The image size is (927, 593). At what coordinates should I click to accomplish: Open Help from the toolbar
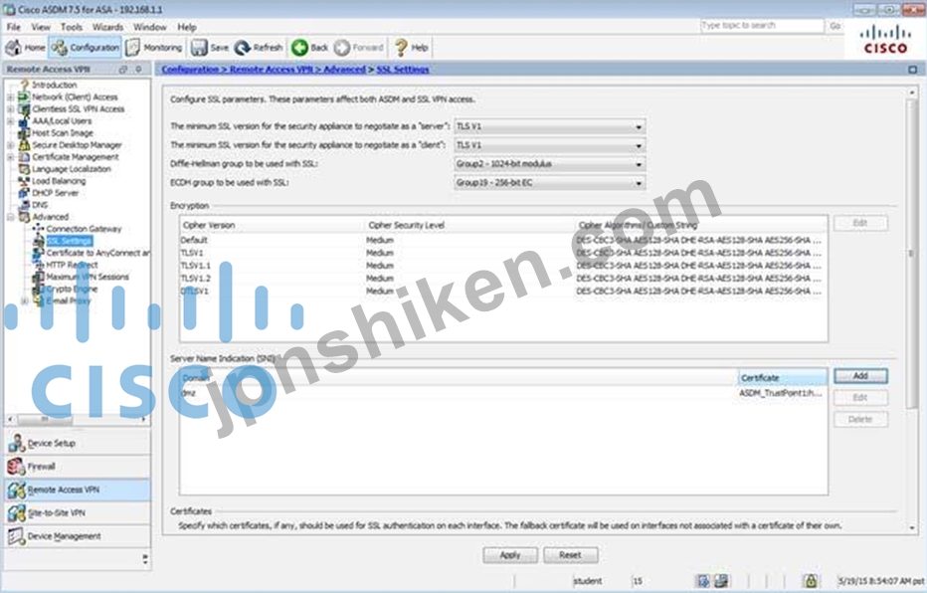(411, 48)
